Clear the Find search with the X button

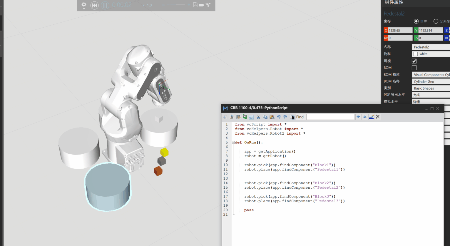(x=378, y=117)
